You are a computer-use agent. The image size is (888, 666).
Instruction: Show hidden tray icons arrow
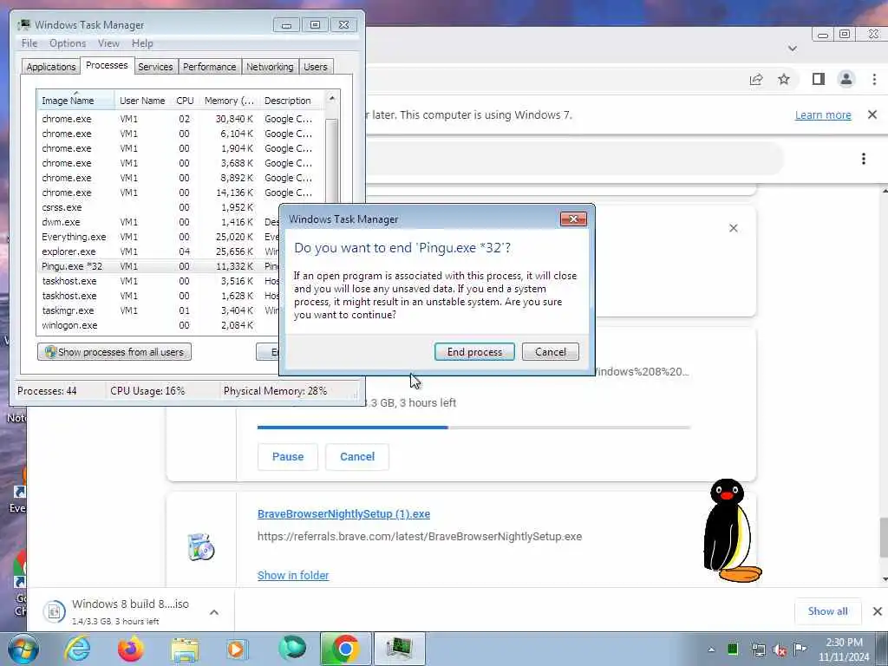711,650
